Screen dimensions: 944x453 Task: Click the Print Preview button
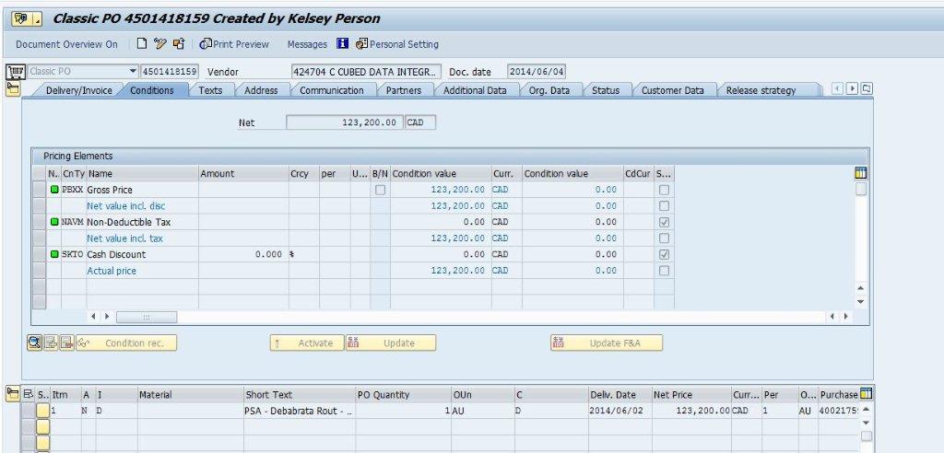234,43
